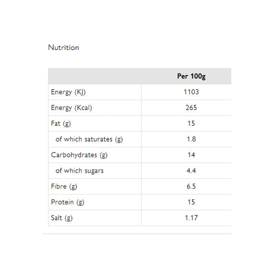Select the 1.8 saturates value

(x=191, y=139)
